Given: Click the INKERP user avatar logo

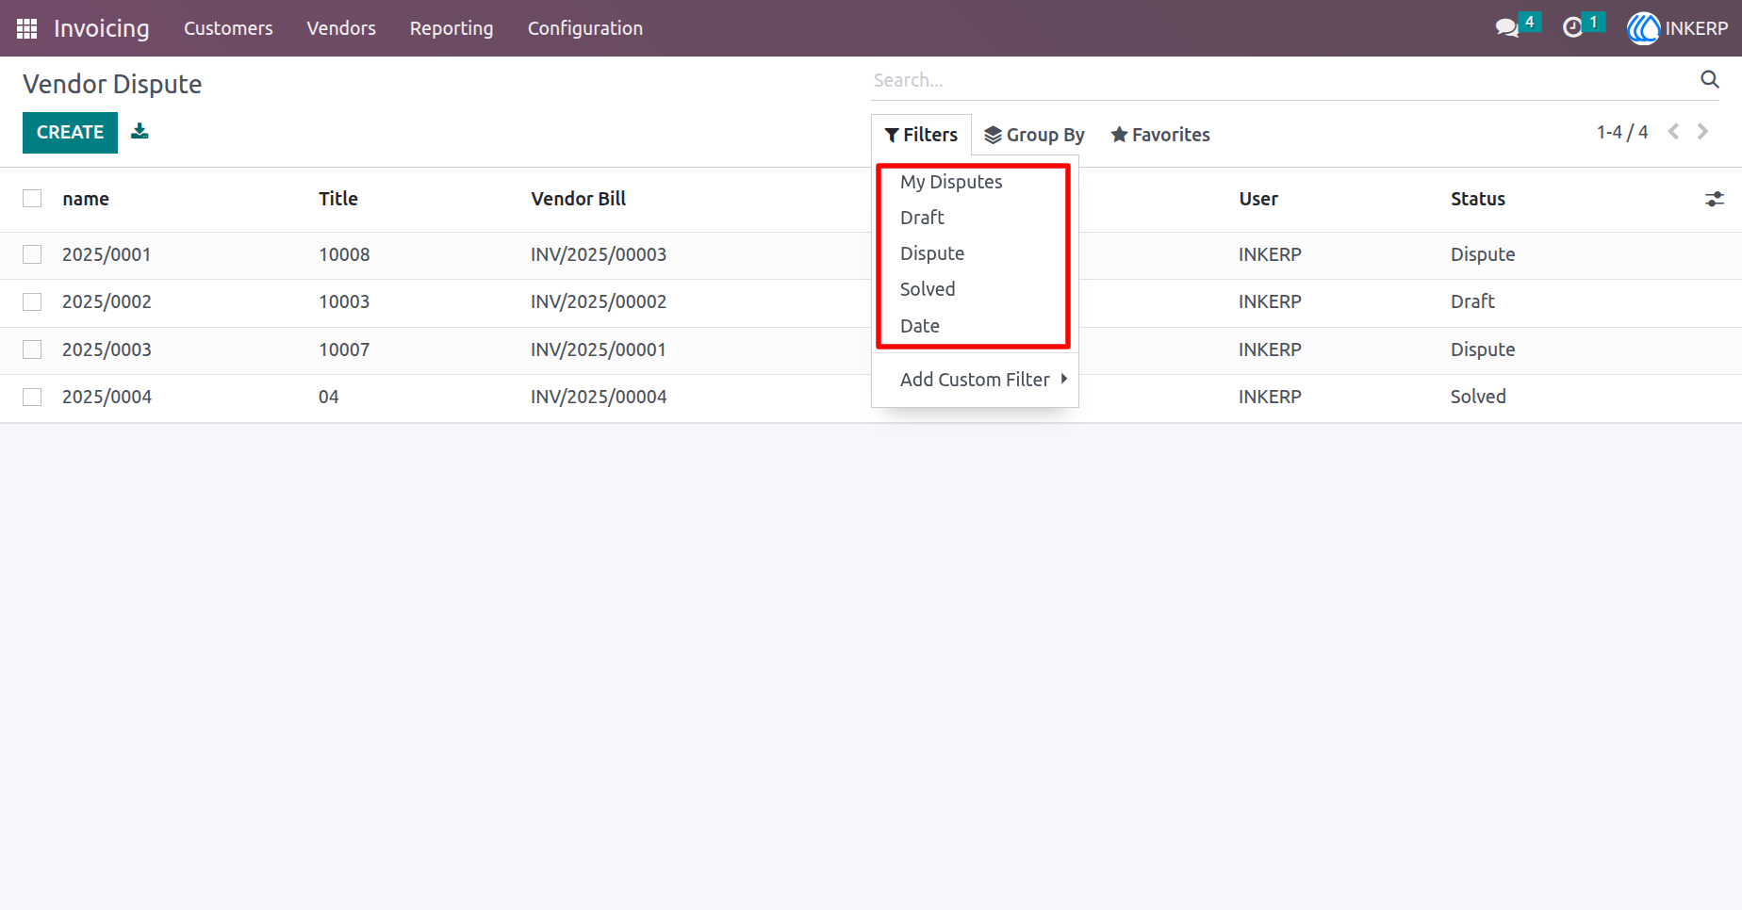Looking at the screenshot, I should tap(1643, 28).
